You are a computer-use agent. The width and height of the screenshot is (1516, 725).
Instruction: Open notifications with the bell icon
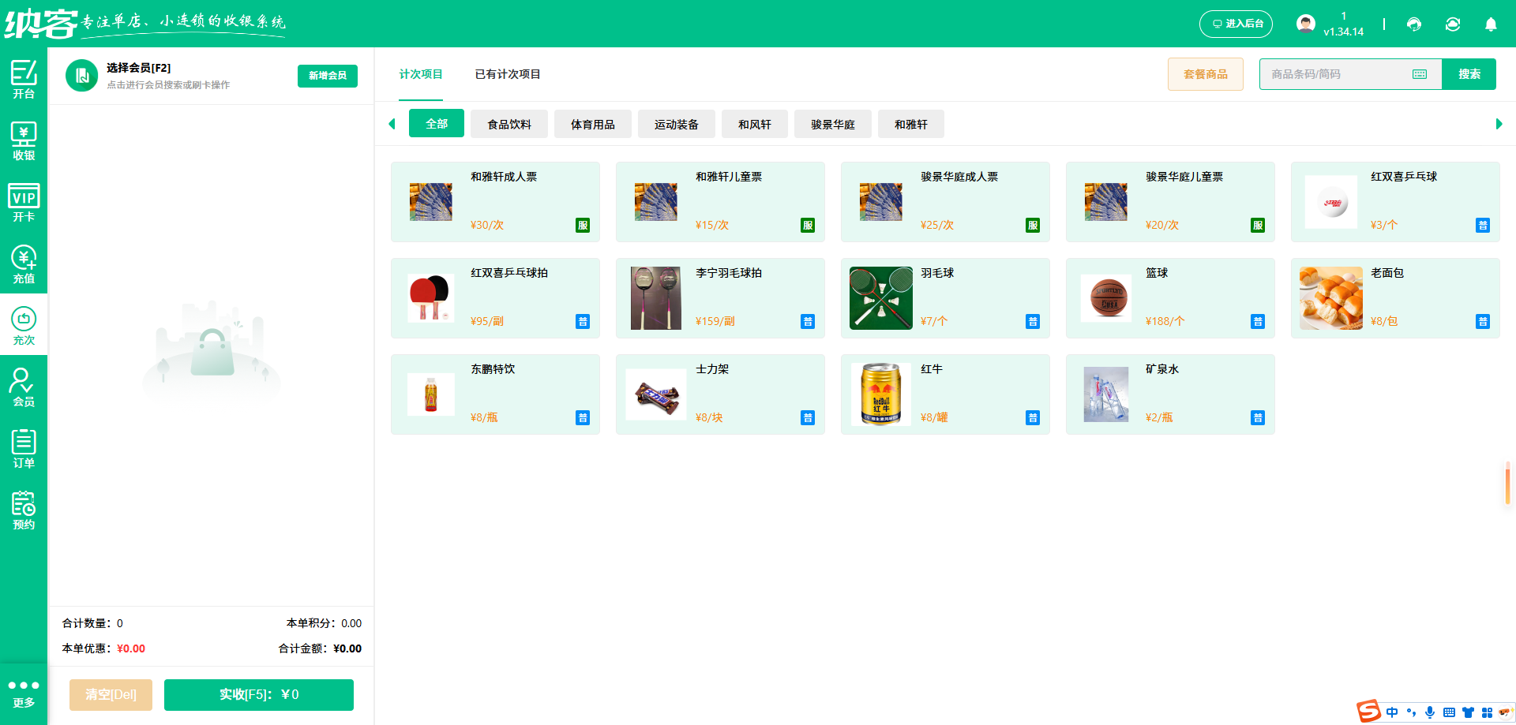pos(1491,24)
